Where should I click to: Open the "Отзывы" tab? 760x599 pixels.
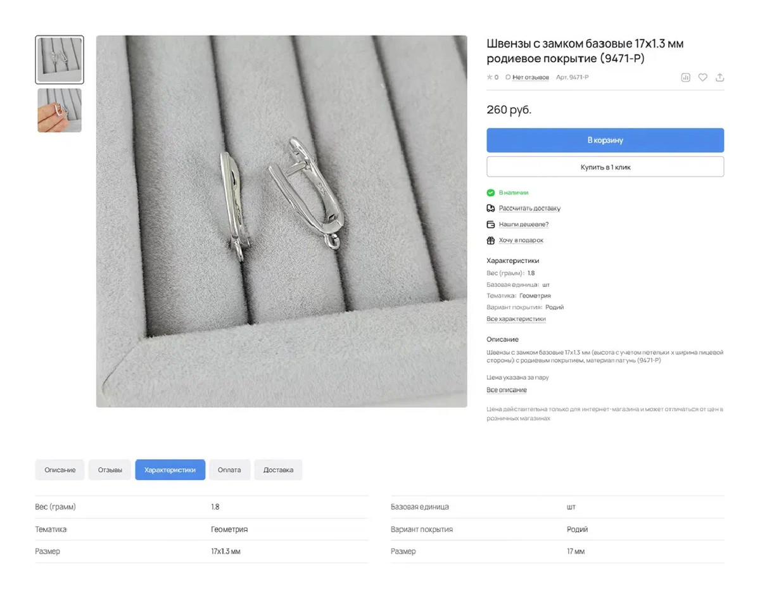[110, 470]
